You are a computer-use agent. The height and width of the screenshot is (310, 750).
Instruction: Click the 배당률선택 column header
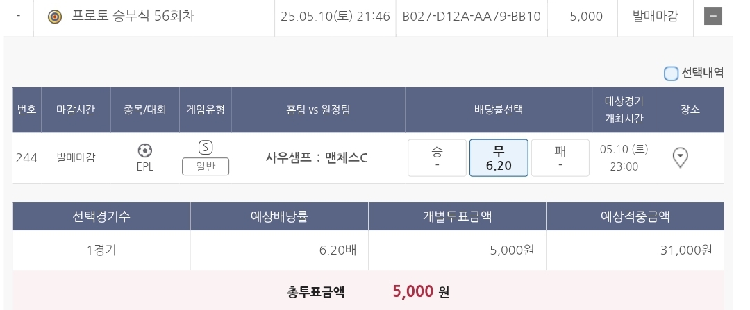pos(498,110)
